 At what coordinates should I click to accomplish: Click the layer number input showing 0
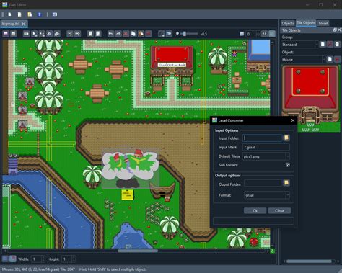click(x=251, y=34)
